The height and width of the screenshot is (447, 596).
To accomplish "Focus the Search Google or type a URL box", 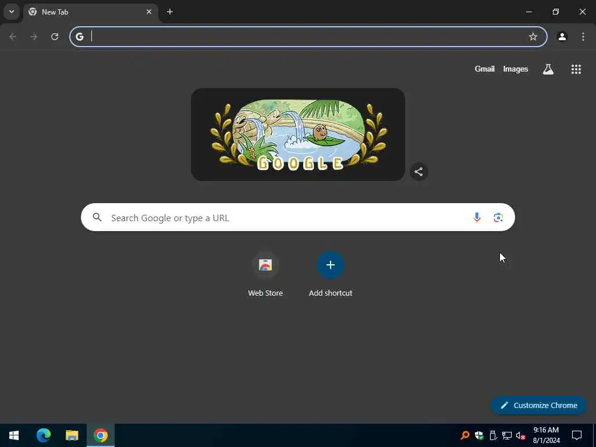I will pos(298,217).
